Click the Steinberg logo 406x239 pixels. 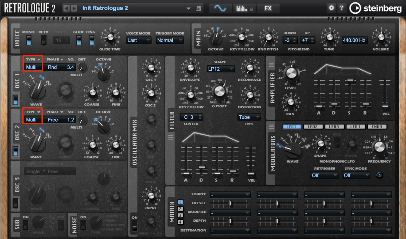[x=375, y=8]
